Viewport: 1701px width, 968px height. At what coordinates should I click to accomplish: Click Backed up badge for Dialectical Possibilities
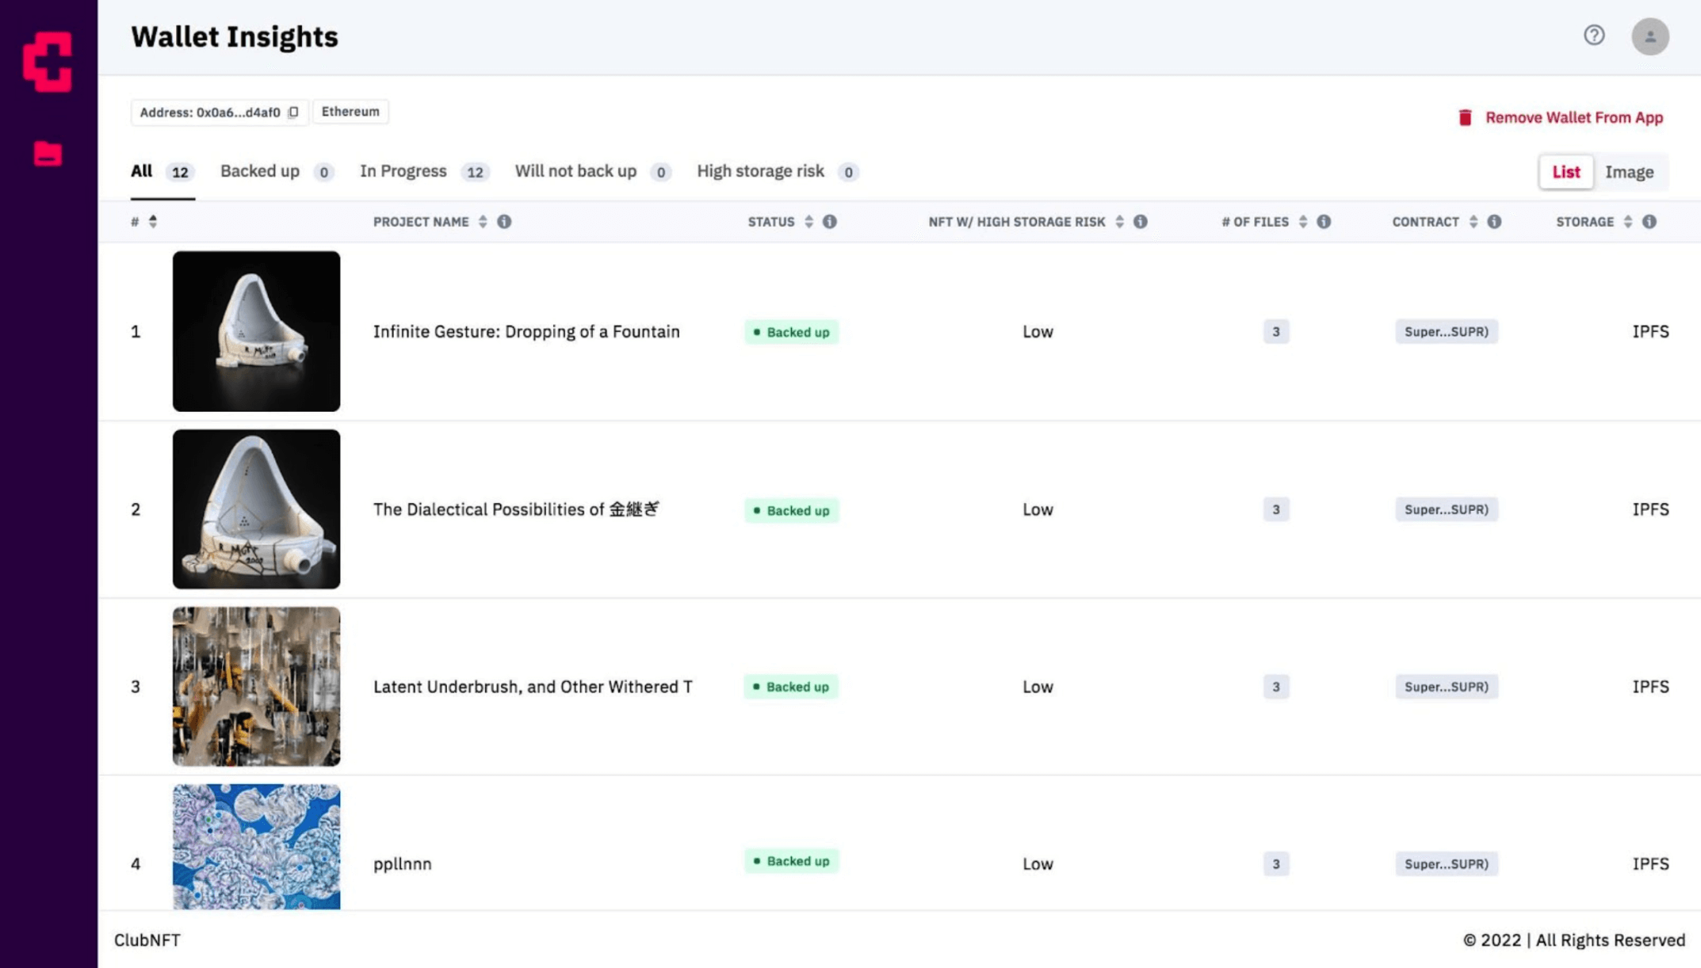coord(791,510)
